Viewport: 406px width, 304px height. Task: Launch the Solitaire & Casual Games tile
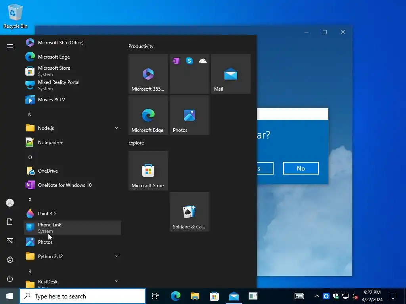pyautogui.click(x=190, y=212)
